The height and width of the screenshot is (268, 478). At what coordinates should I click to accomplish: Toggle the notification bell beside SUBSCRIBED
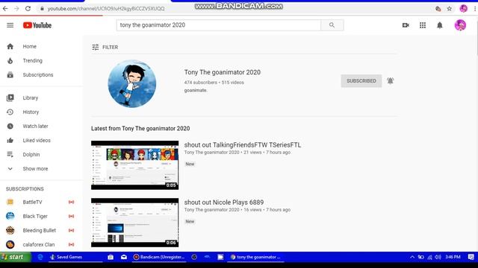[390, 81]
